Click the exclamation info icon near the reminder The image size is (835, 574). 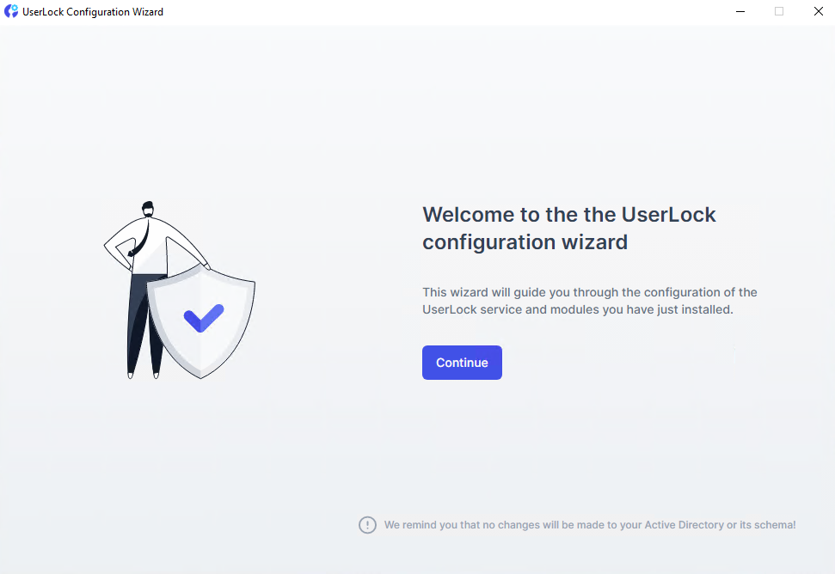coord(367,525)
